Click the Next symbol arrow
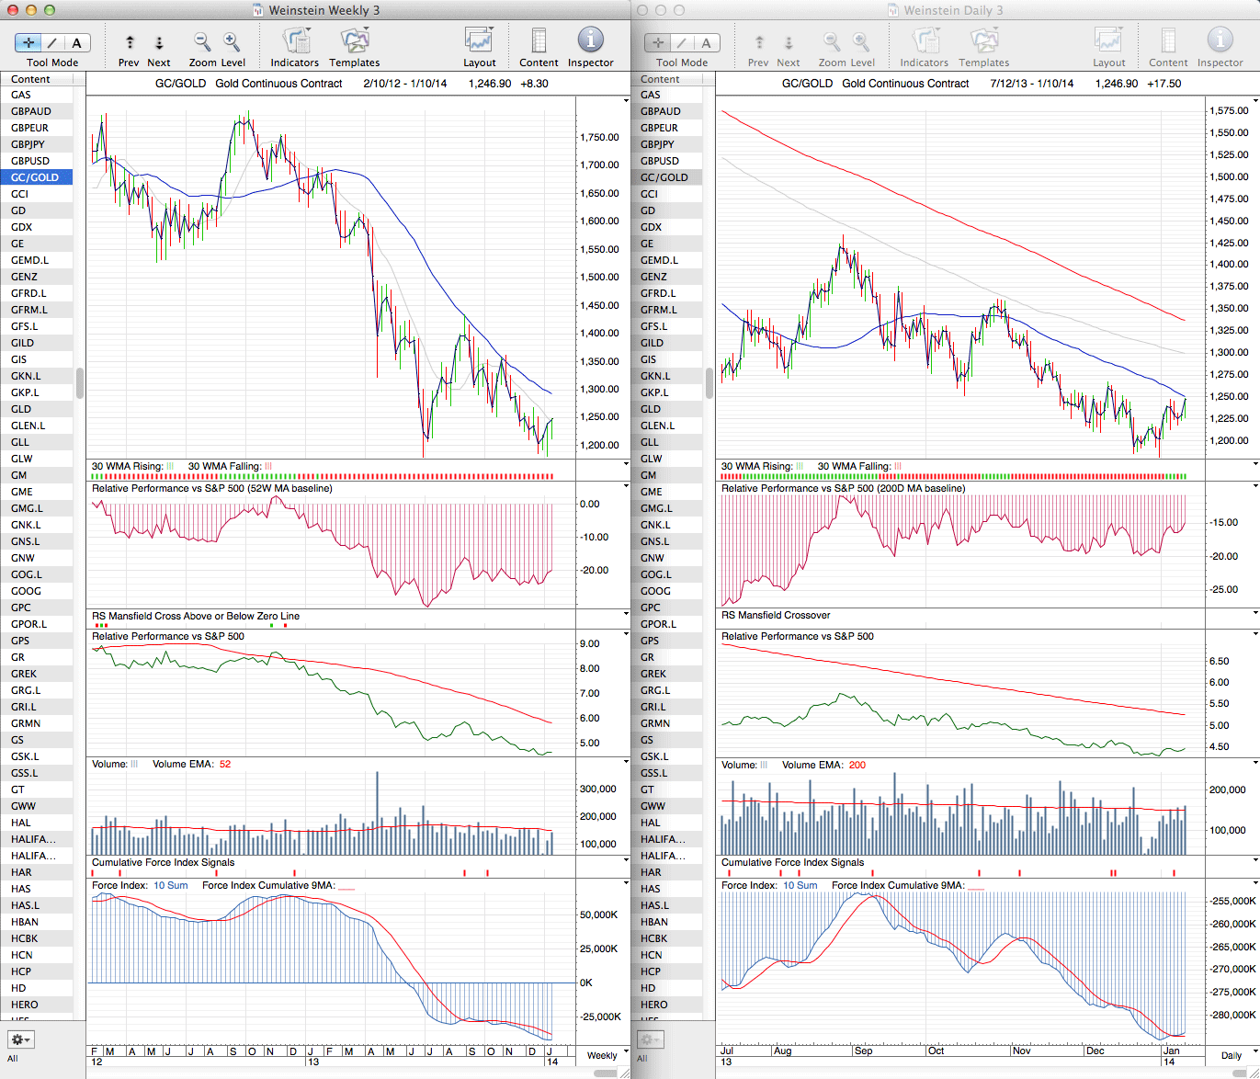Viewport: 1260px width, 1079px height. click(x=159, y=42)
